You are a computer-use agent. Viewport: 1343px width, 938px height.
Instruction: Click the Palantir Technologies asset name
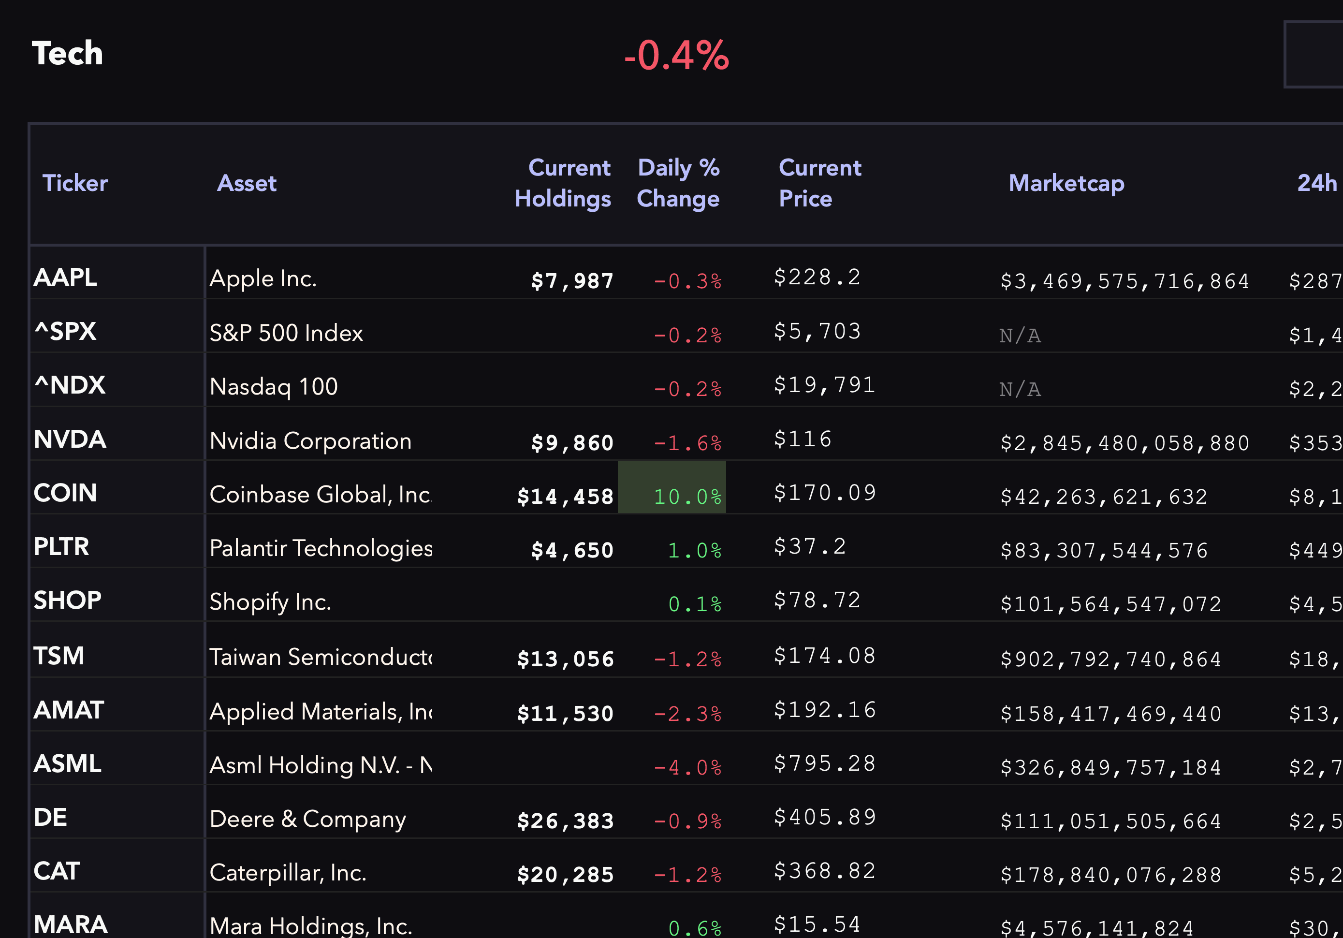click(x=321, y=548)
